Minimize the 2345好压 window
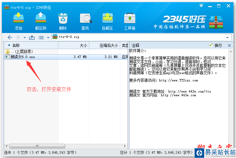Screen dimensions: 236x158 210,6
